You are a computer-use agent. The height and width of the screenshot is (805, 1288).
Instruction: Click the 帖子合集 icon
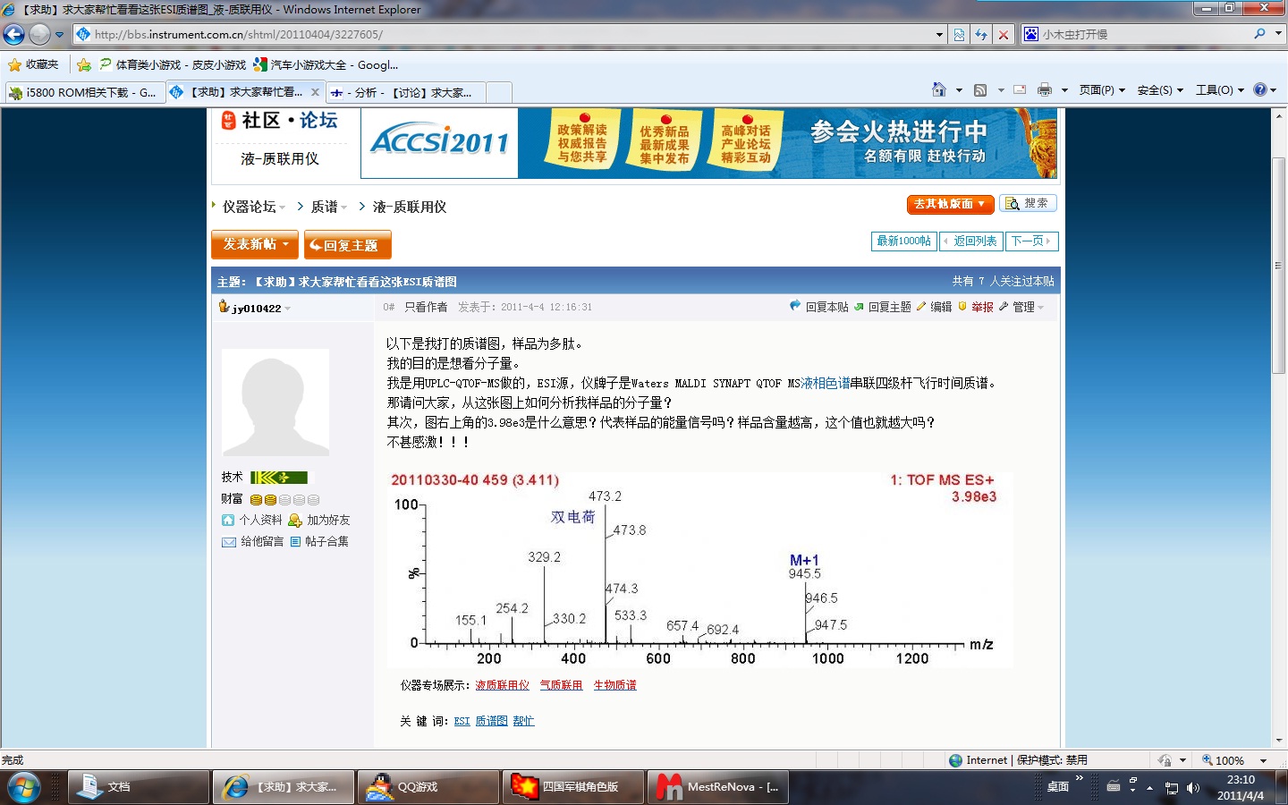pyautogui.click(x=295, y=541)
